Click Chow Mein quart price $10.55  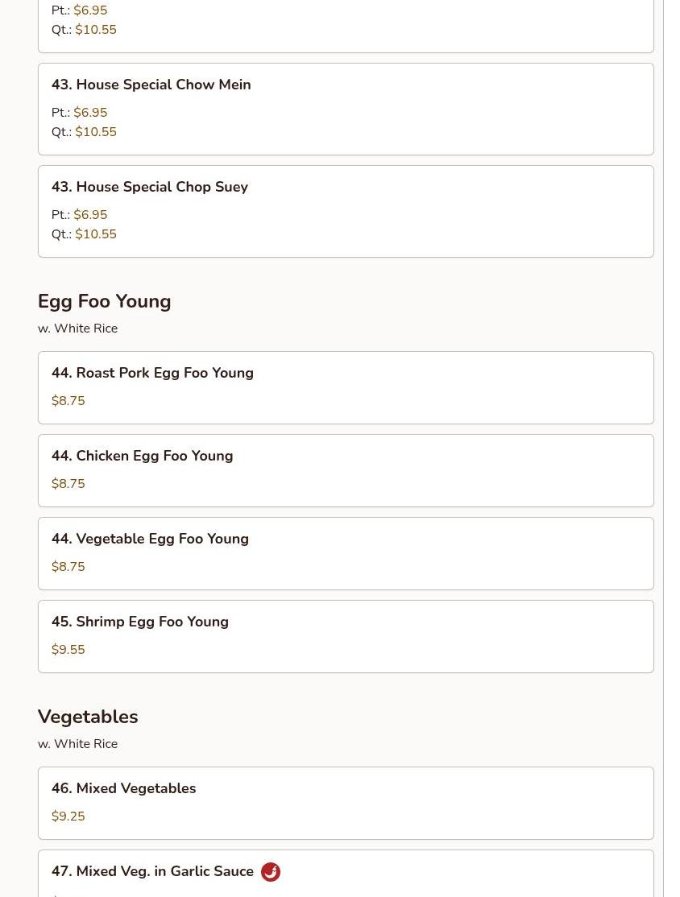click(x=95, y=132)
